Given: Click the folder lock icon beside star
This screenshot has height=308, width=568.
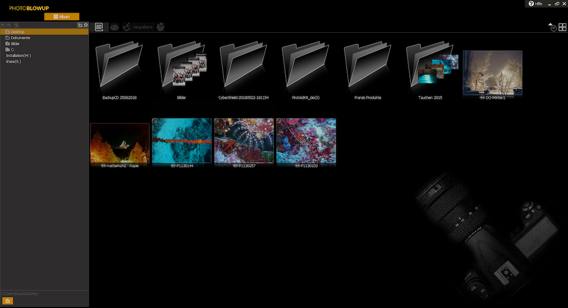Looking at the screenshot, I should [x=80, y=25].
